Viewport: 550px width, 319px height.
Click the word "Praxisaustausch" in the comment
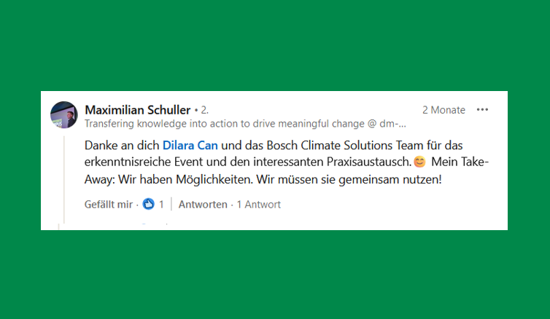point(370,162)
